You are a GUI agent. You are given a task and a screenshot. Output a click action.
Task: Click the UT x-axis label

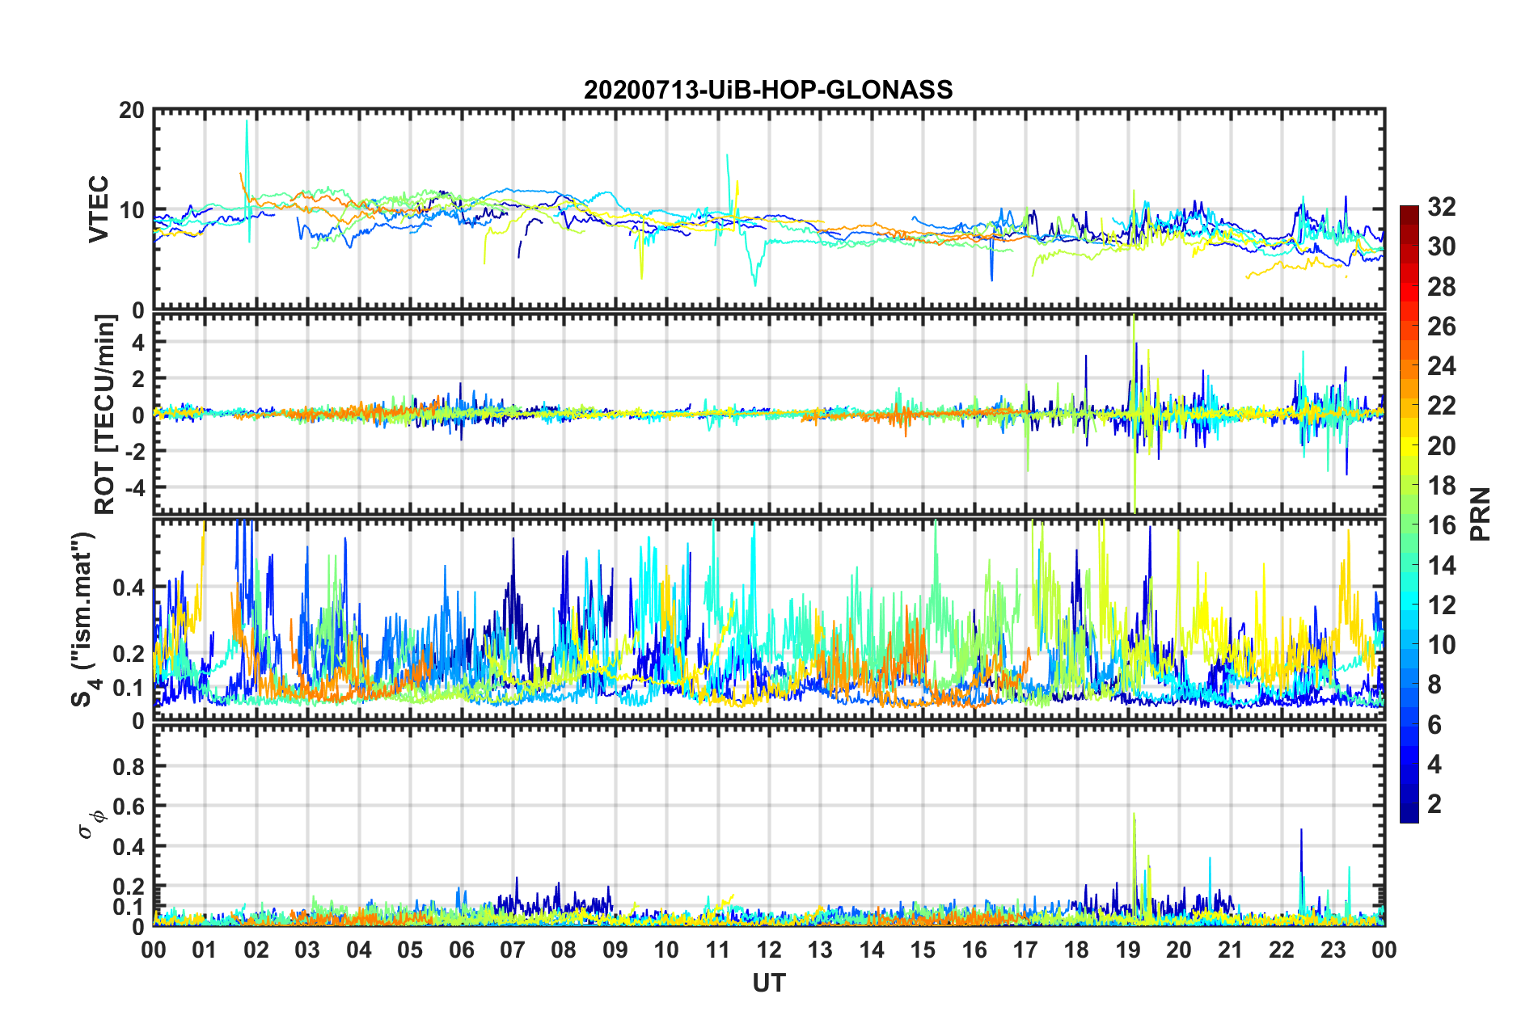(768, 983)
